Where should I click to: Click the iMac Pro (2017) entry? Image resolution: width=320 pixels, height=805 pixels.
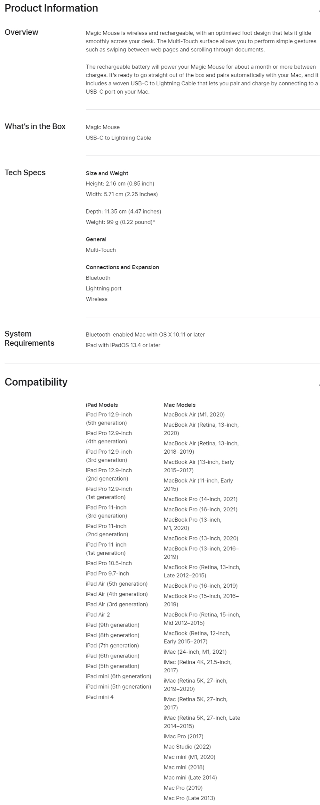click(183, 736)
